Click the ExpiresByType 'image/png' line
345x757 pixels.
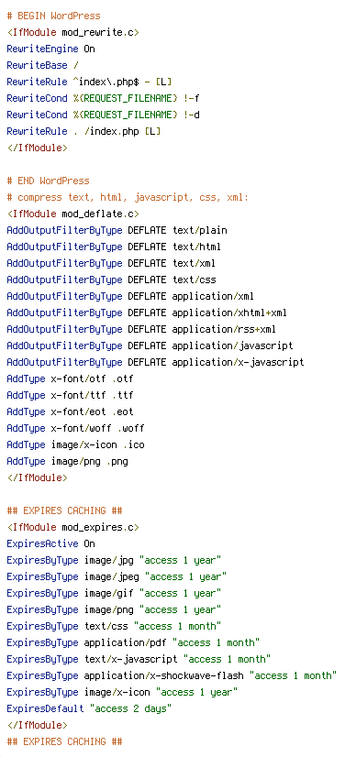pos(114,609)
